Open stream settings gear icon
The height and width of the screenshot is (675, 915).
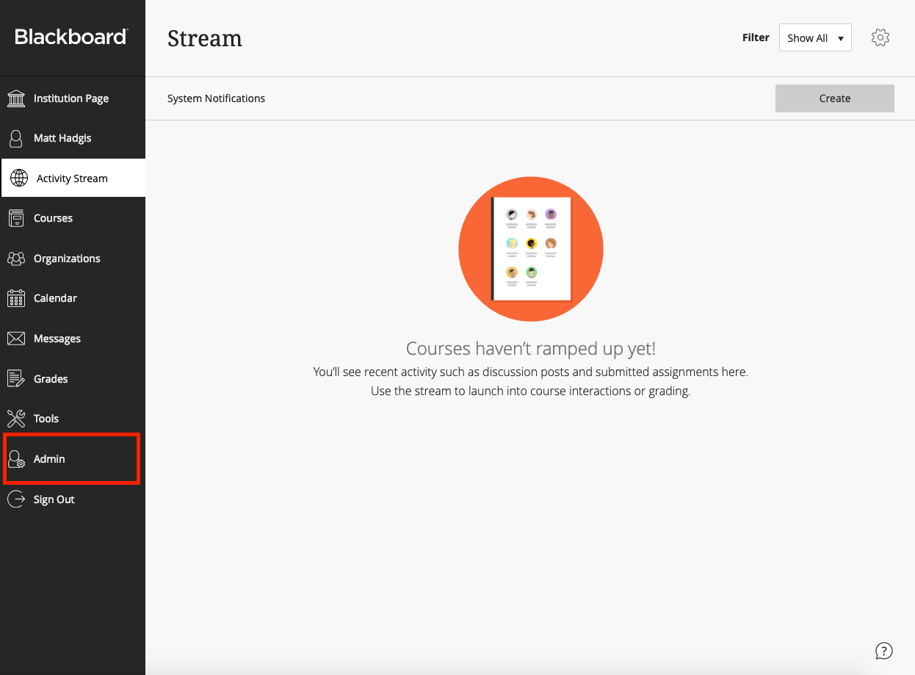[880, 38]
